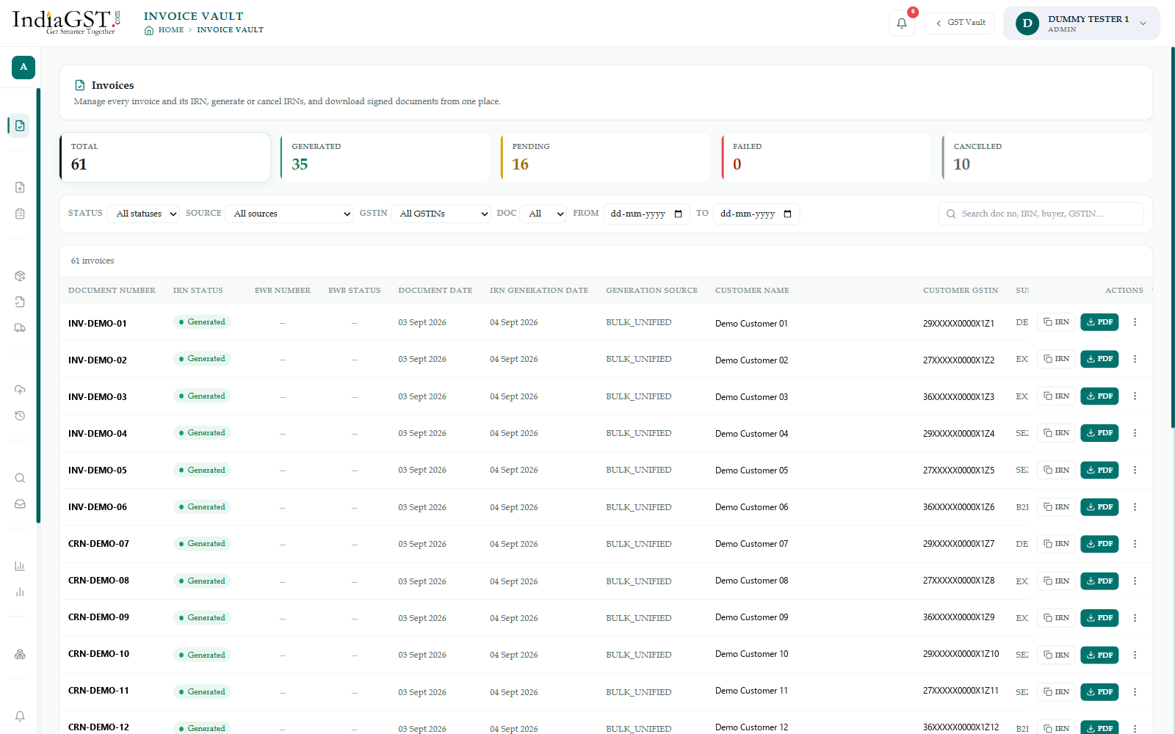Download PDF for INV-DEMO-04
The image size is (1175, 734).
[1099, 433]
